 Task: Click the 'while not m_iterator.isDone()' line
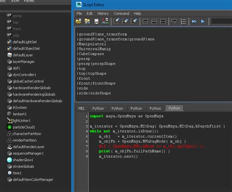(x=124, y=131)
